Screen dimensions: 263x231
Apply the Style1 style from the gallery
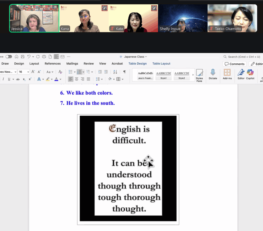(x=163, y=75)
